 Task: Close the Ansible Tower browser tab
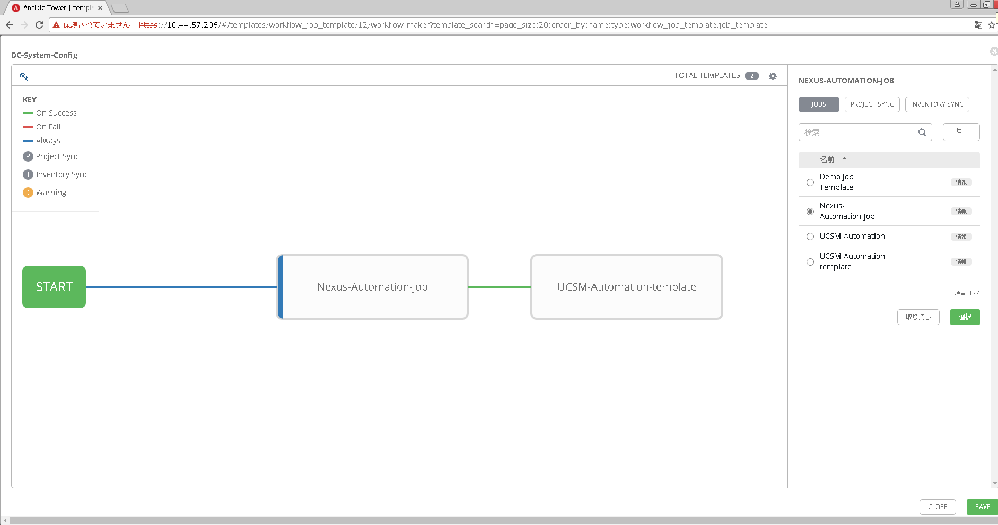tap(100, 8)
